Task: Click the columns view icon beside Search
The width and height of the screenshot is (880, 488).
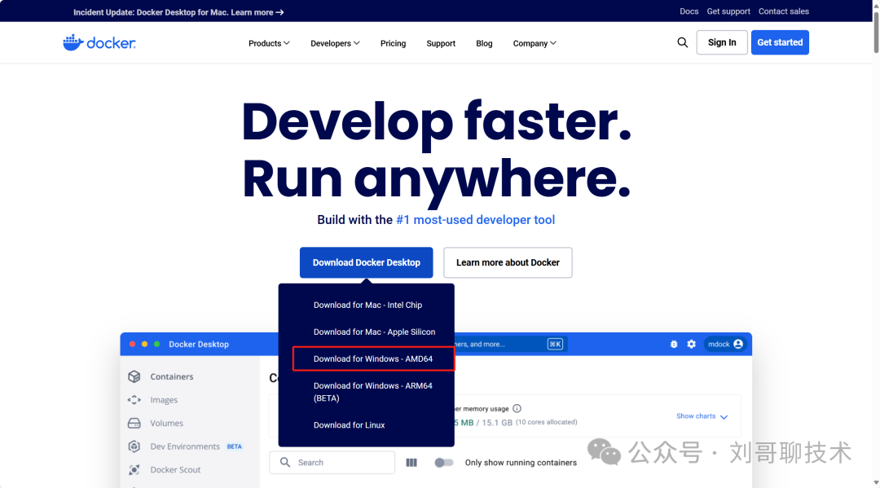Action: (x=411, y=463)
